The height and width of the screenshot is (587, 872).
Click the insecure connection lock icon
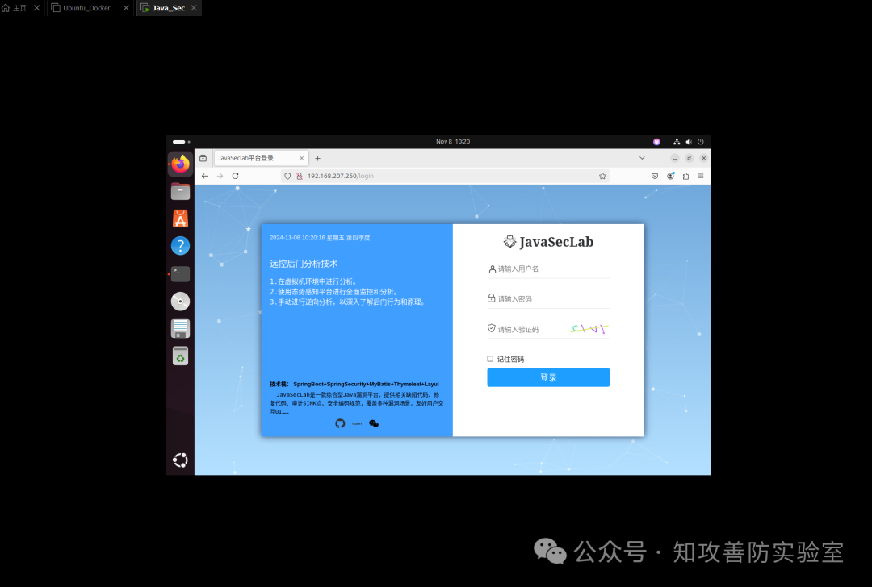coord(300,176)
